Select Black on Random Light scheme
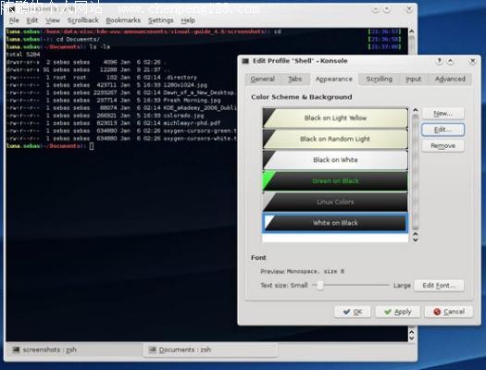This screenshot has height=370, width=486. pyautogui.click(x=335, y=139)
